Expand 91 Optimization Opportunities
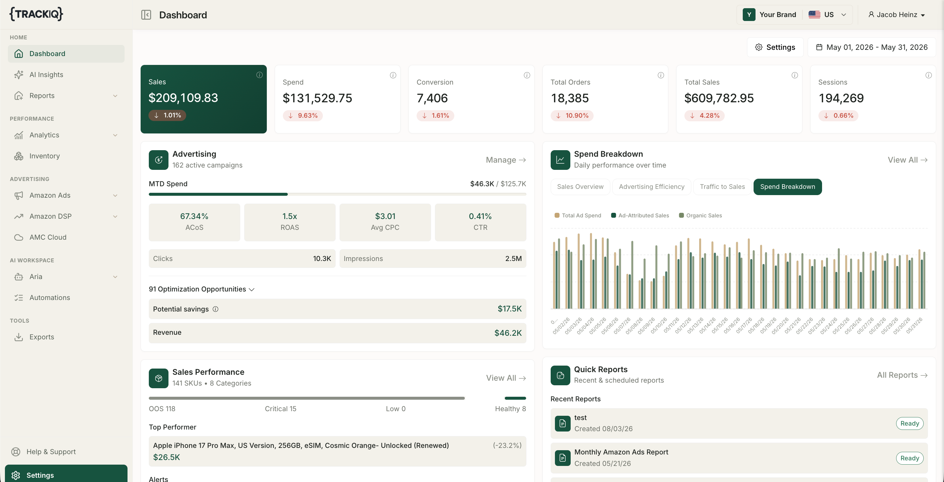Image resolution: width=944 pixels, height=482 pixels. 202,289
